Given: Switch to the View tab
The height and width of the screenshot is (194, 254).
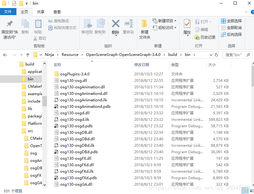Looking at the screenshot, I should (x=57, y=12).
